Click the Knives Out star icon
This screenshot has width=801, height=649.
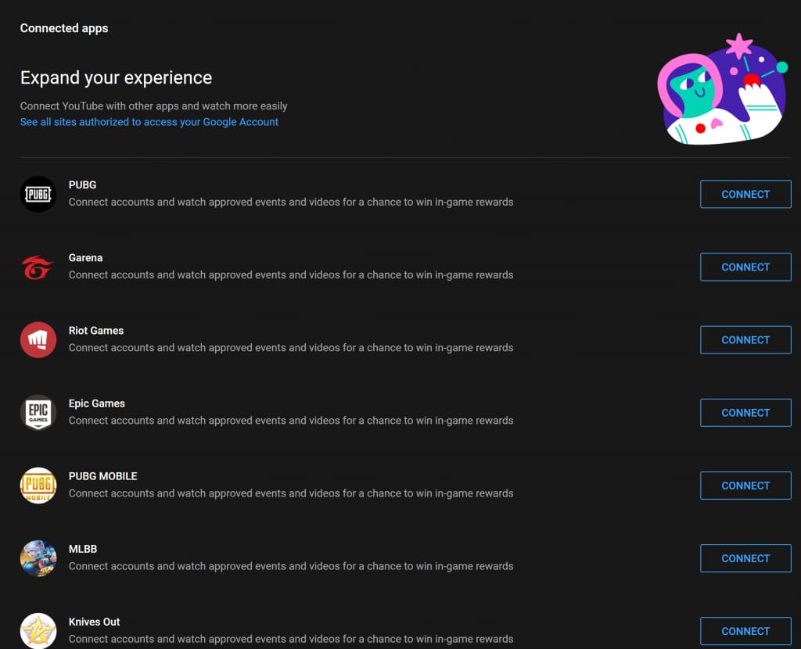pos(38,631)
